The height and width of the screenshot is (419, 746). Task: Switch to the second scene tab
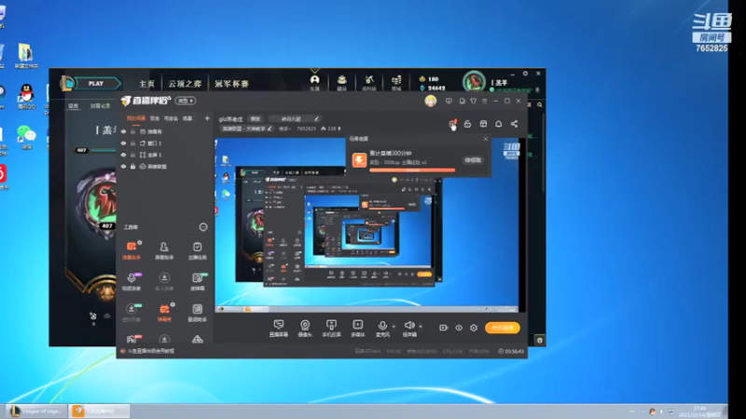pyautogui.click(x=155, y=118)
